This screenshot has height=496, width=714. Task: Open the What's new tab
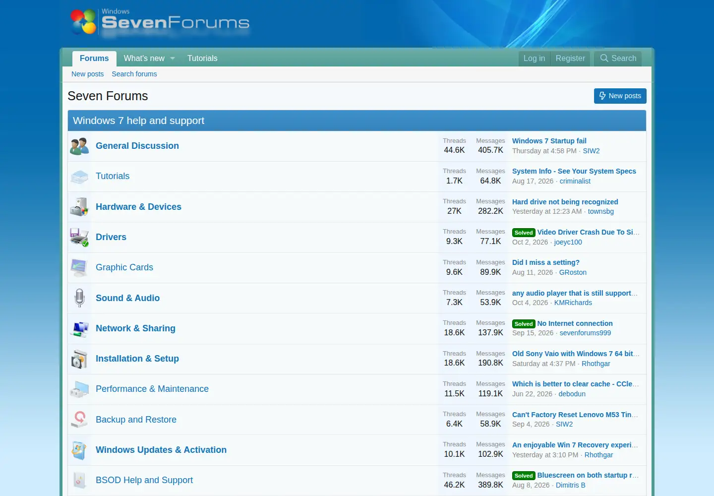[144, 59]
